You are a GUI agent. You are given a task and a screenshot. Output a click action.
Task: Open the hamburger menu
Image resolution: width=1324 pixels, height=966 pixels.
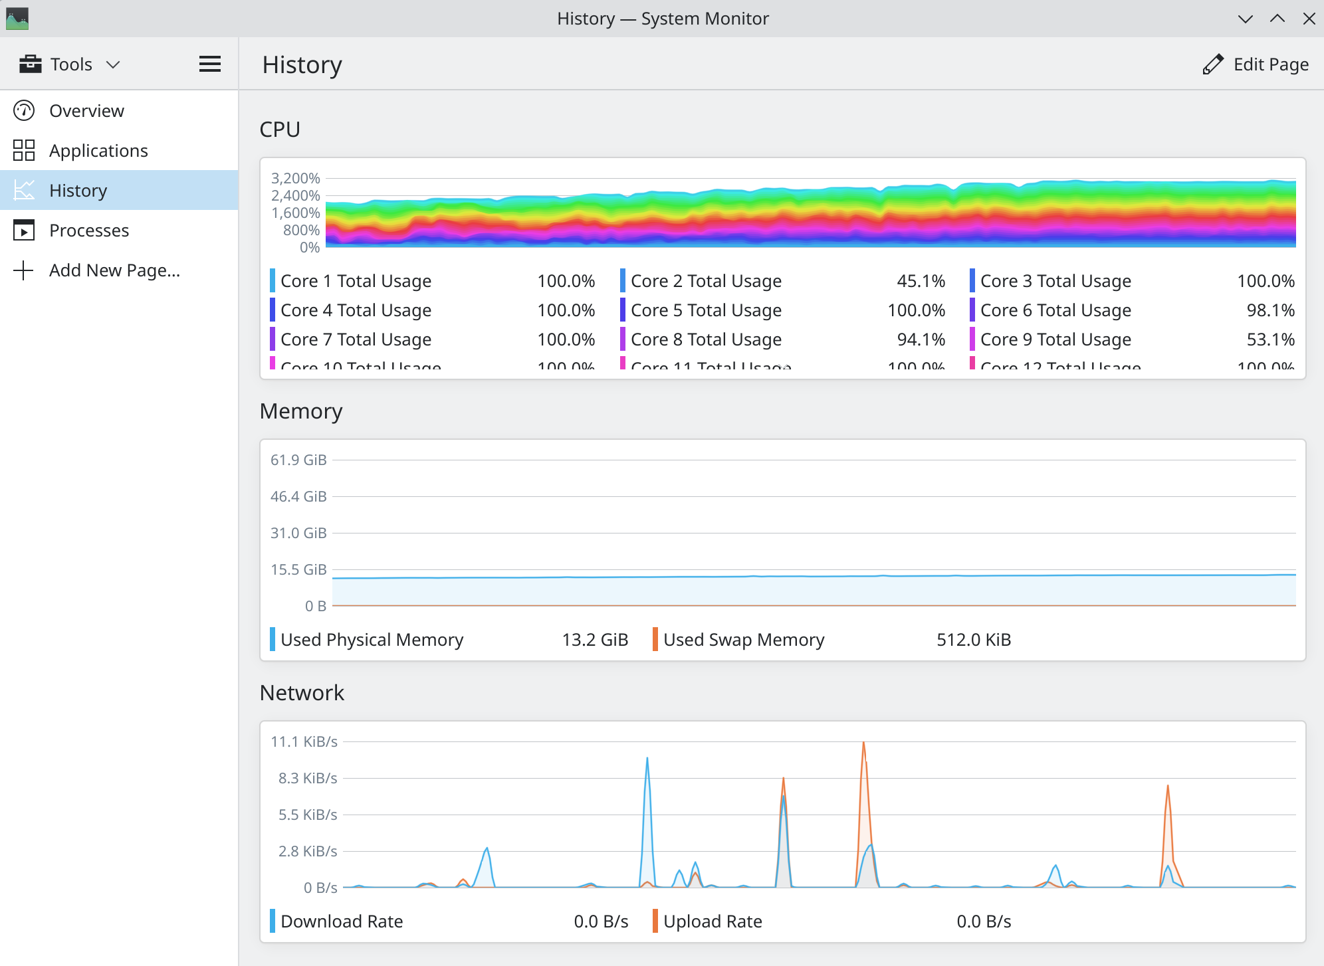(210, 64)
